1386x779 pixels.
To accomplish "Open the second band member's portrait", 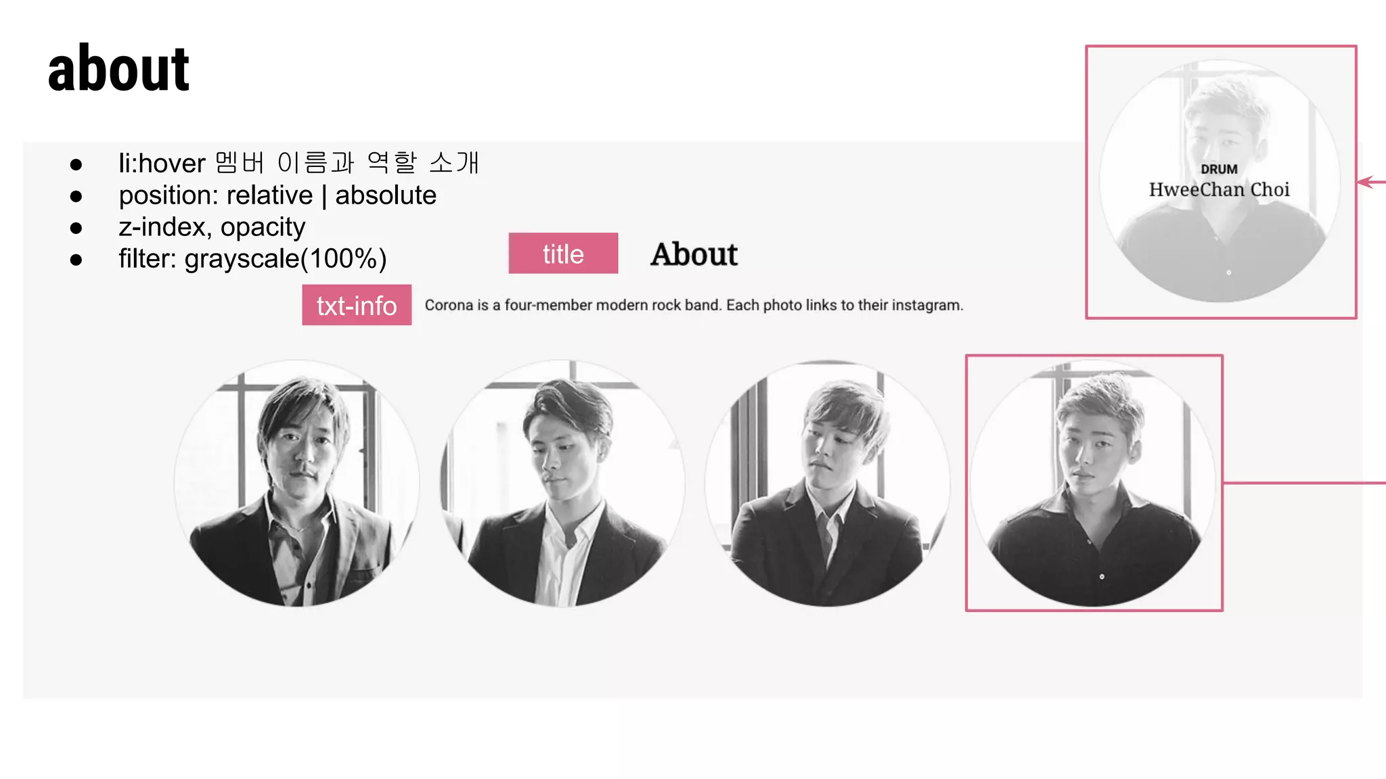I will click(x=562, y=483).
